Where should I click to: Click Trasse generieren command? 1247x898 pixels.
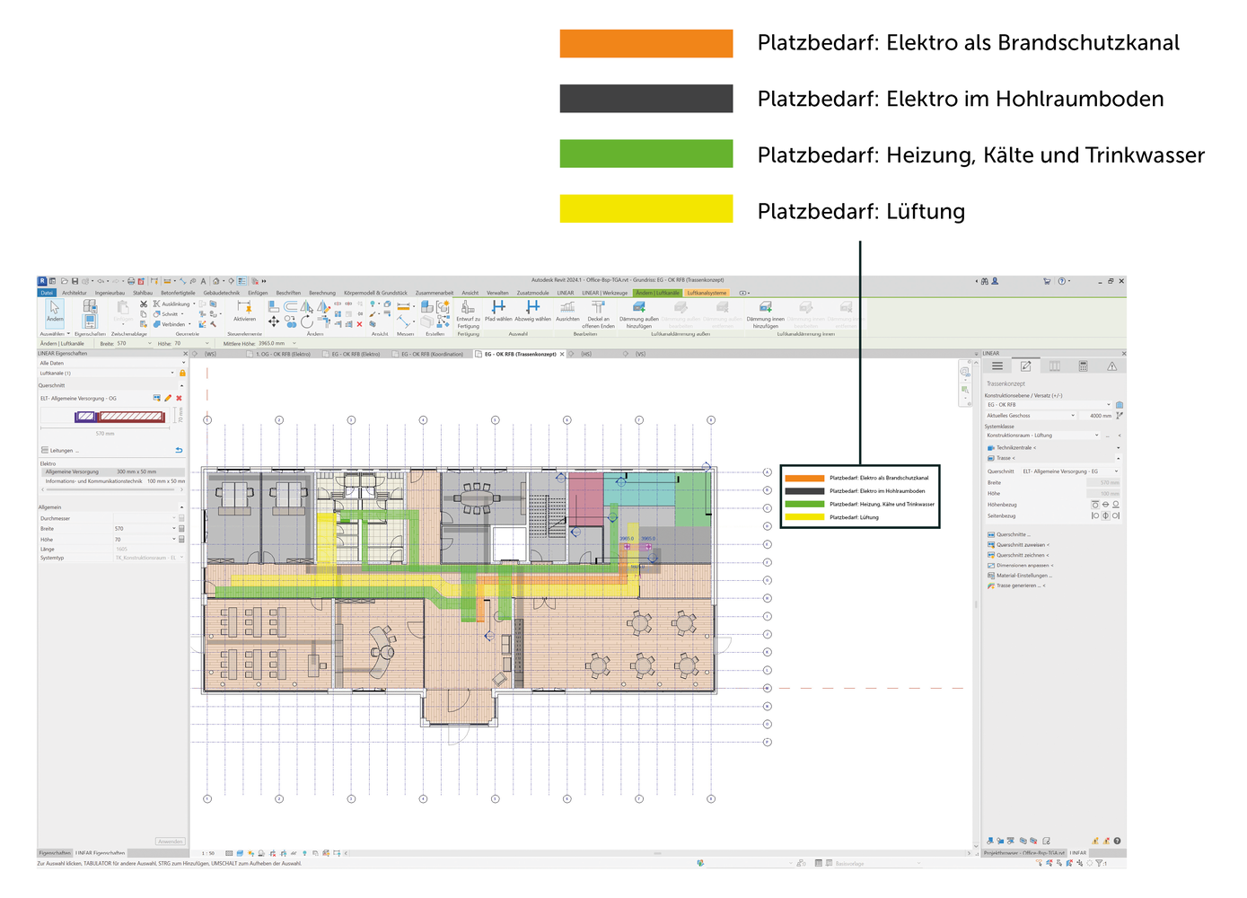point(1018,585)
